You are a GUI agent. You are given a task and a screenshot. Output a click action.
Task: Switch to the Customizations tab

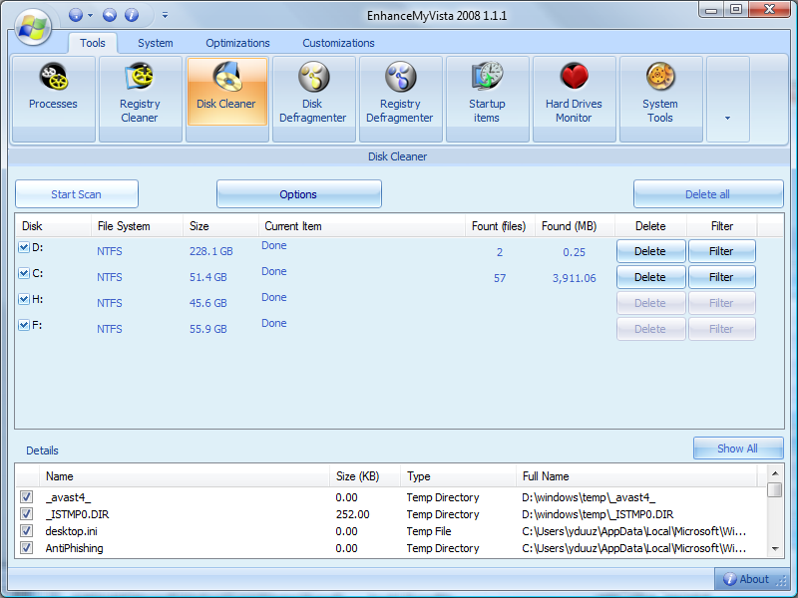pyautogui.click(x=338, y=43)
